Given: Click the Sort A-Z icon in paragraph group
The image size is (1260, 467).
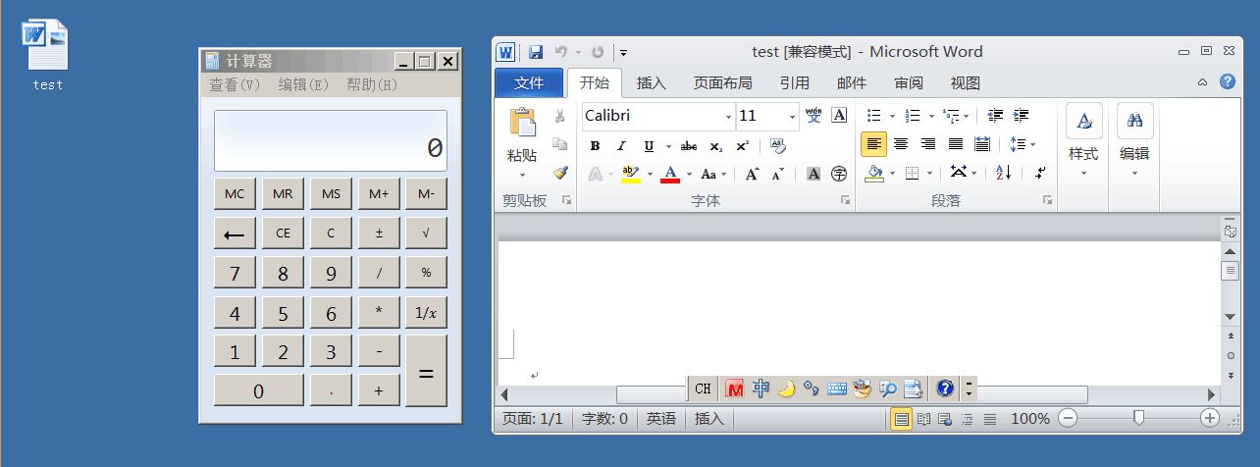Looking at the screenshot, I should pos(1003,173).
